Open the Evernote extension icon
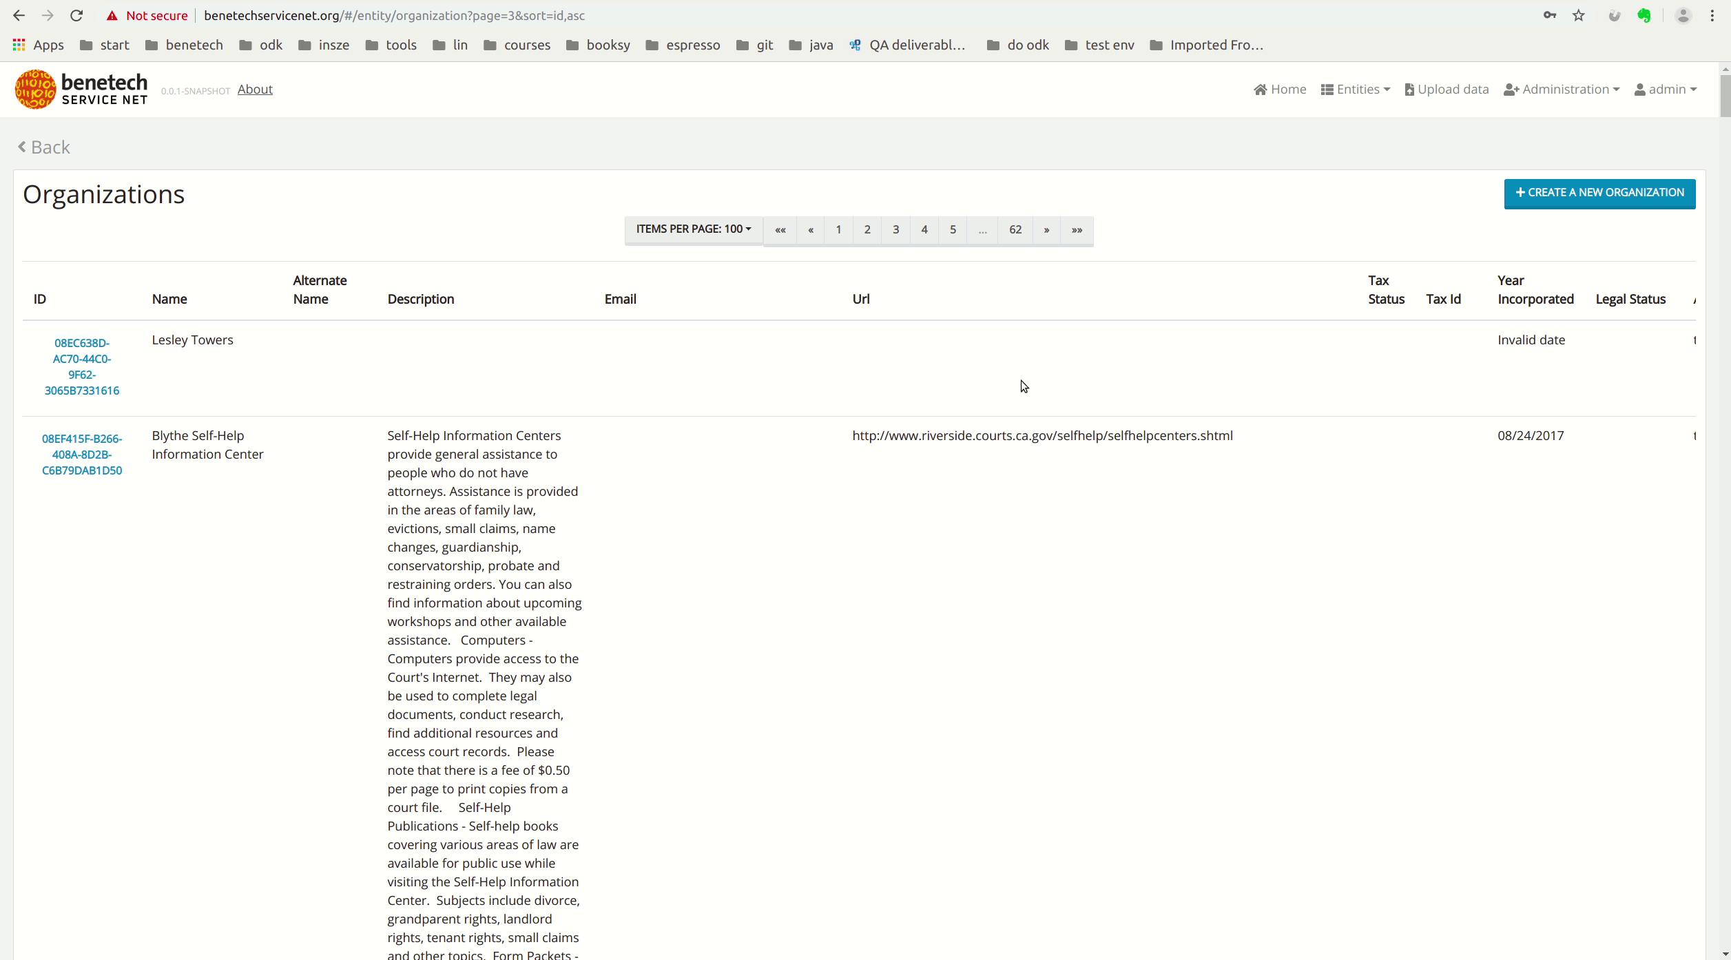 1645,15
